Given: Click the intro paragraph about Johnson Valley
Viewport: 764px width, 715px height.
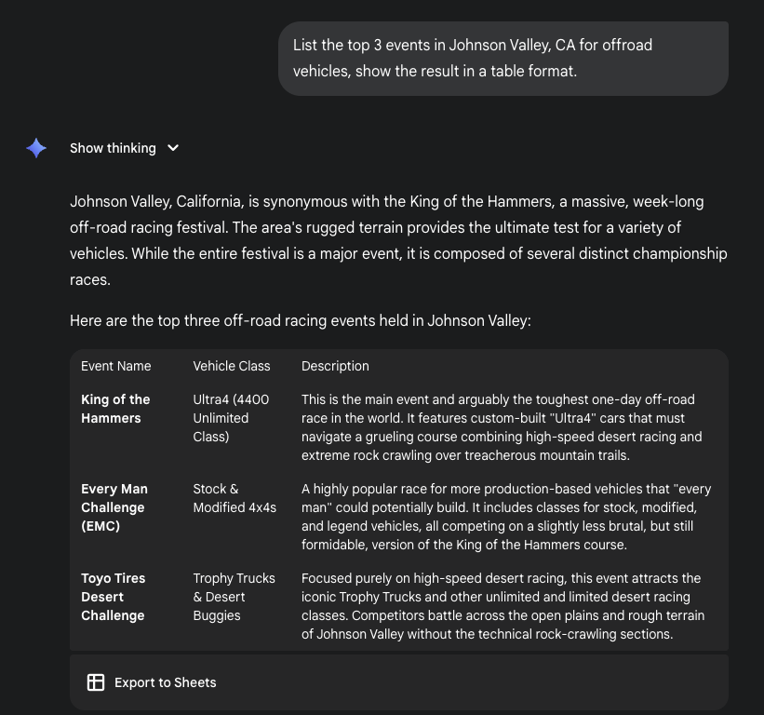Looking at the screenshot, I should tap(398, 240).
